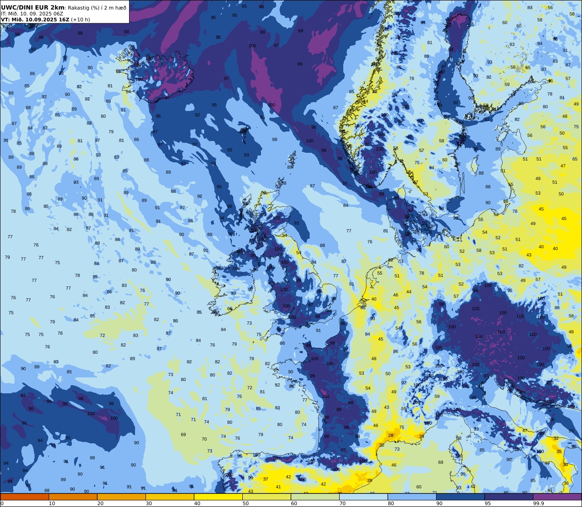Click the legend label 70 on colorbar

pos(342,503)
